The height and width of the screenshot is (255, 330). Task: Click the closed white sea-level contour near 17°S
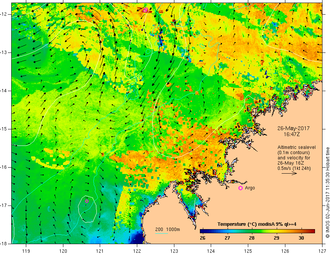[87, 209]
